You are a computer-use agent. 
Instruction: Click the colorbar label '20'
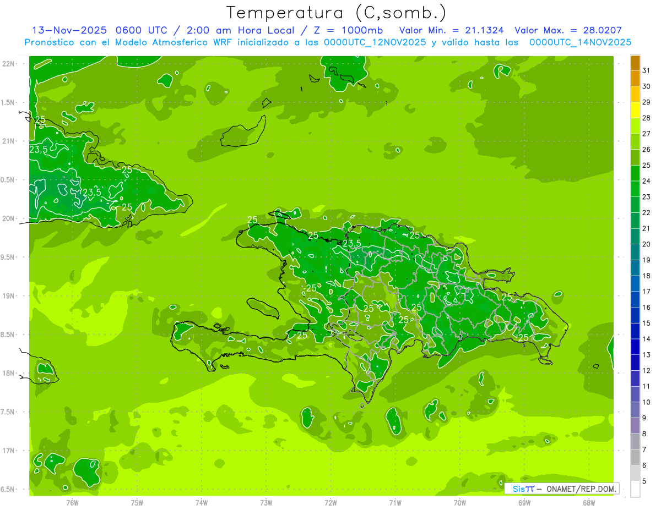pos(647,244)
